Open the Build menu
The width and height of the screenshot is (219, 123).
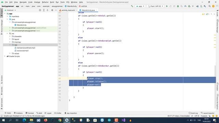[52, 2]
